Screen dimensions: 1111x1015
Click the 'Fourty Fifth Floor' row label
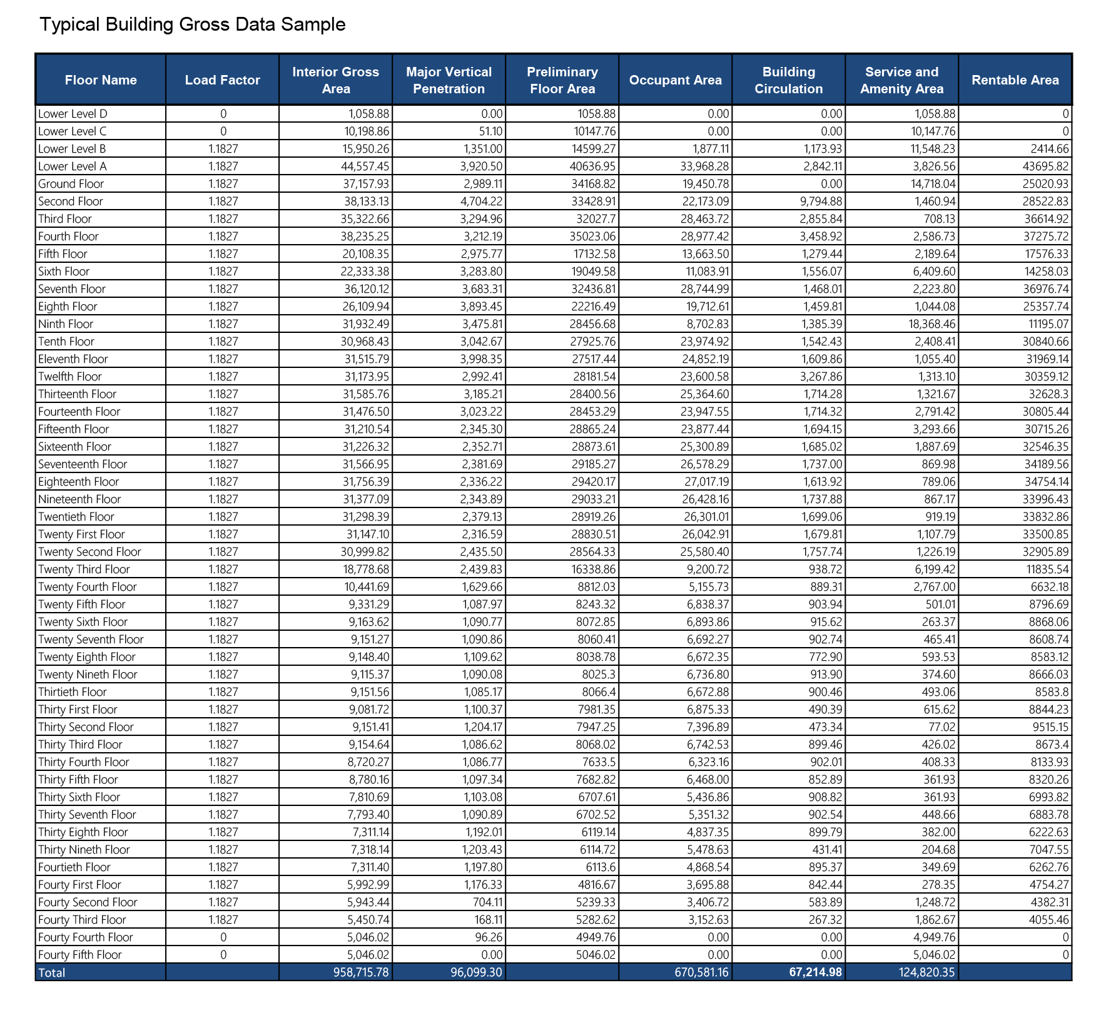coord(80,955)
